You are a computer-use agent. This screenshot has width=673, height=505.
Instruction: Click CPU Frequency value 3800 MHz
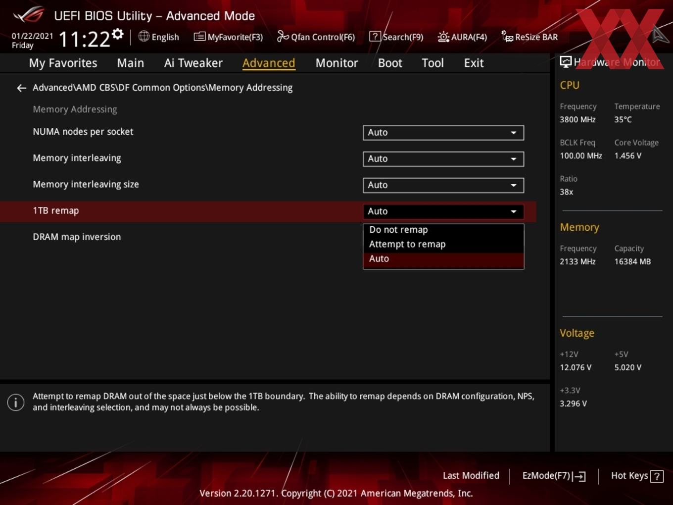577,120
